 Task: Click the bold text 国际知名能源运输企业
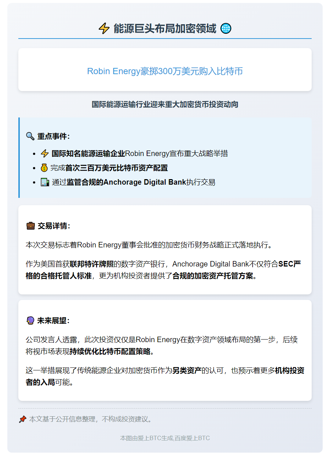click(88, 153)
